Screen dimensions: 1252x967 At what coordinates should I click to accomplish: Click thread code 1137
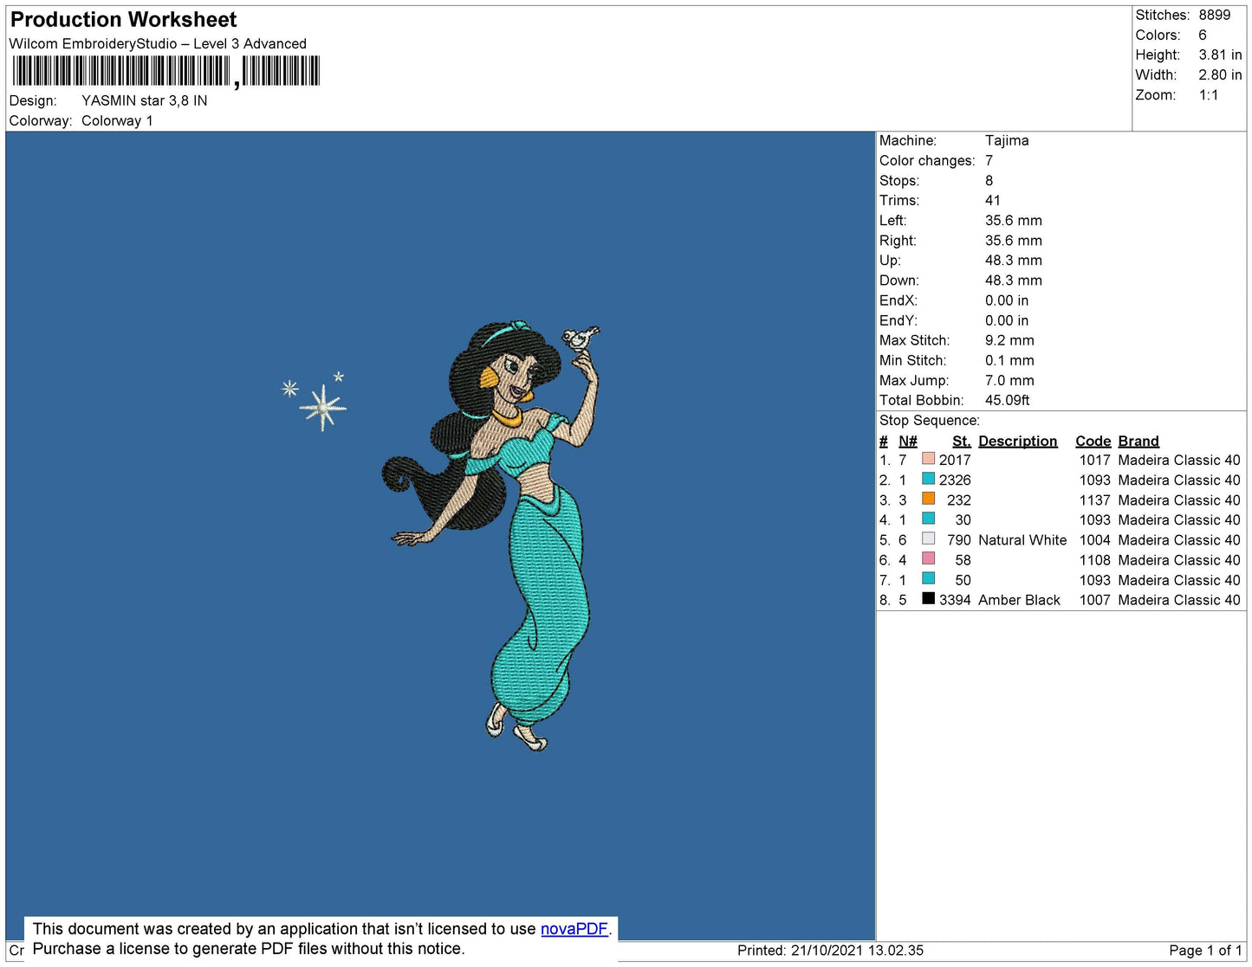pyautogui.click(x=1095, y=500)
